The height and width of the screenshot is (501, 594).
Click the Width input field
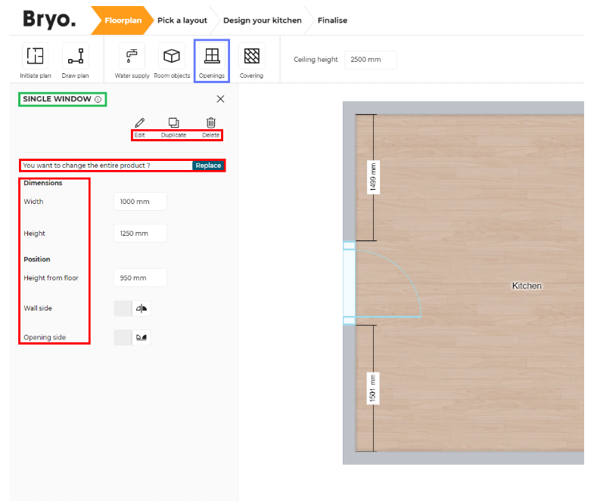tap(140, 202)
